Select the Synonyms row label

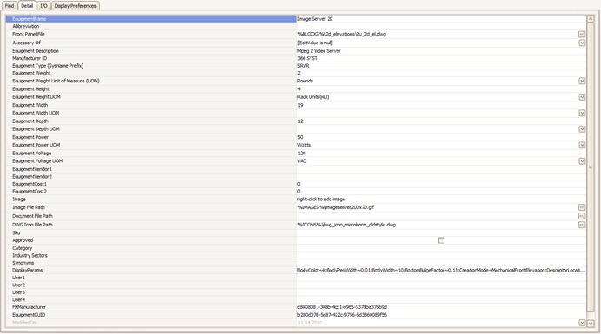coord(23,263)
